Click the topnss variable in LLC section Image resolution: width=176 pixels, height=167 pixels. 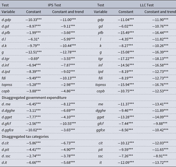100,85
